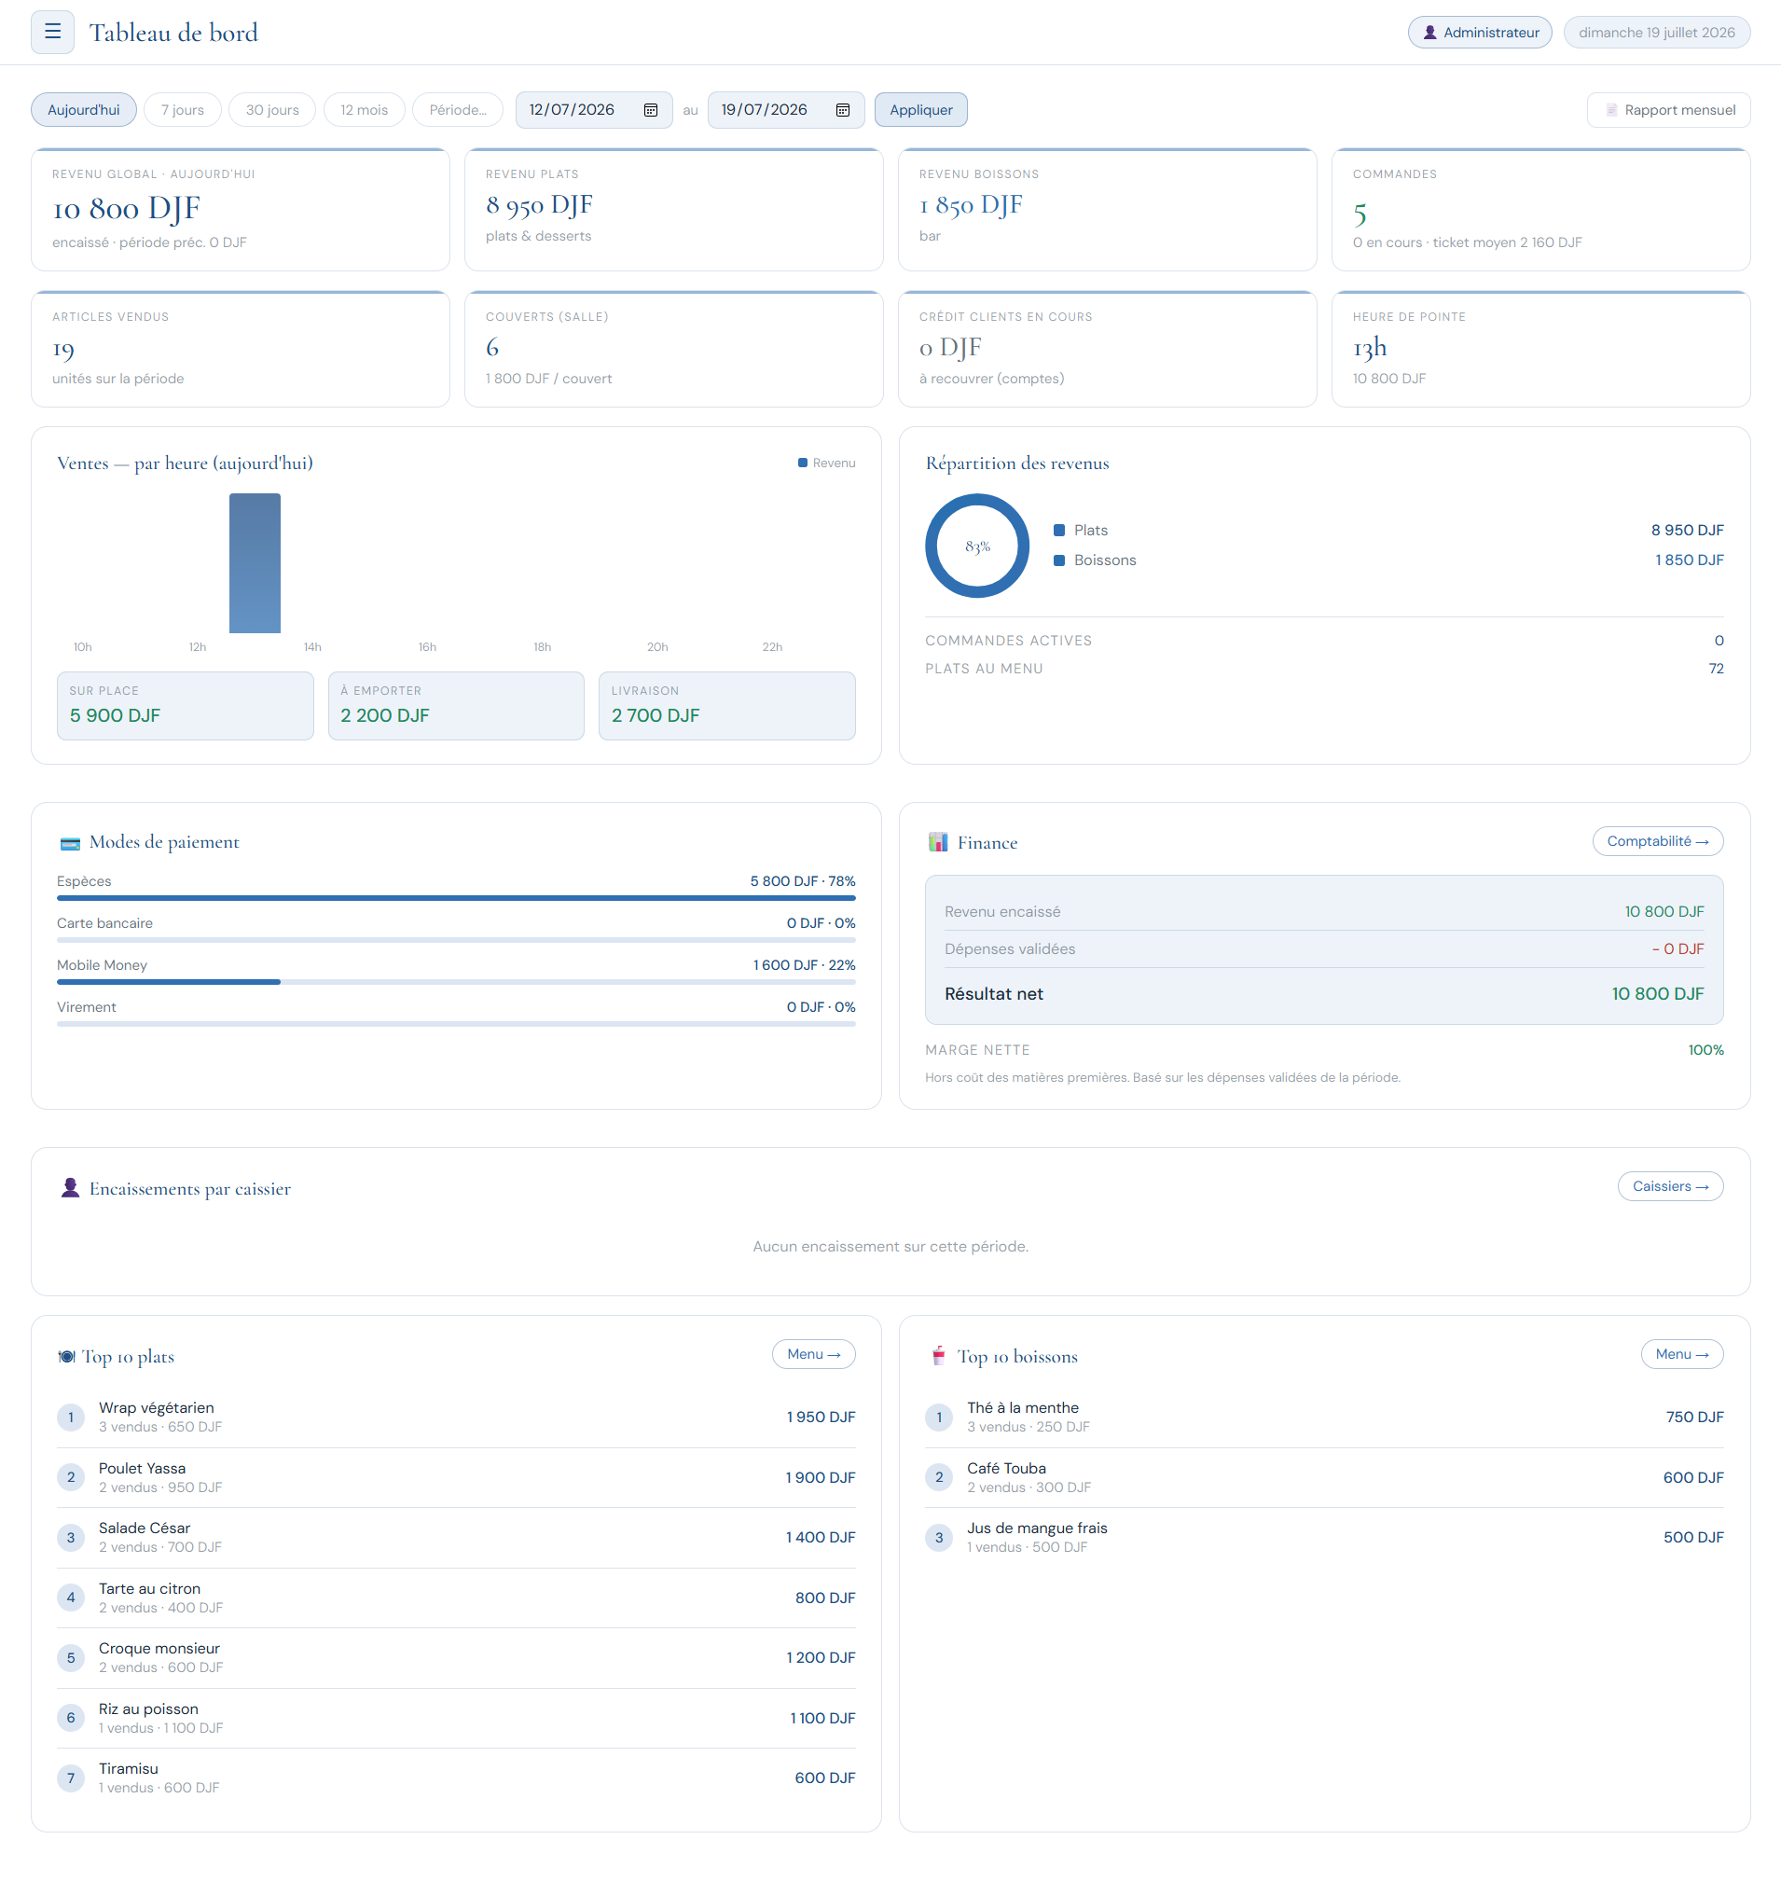Go to the Caissiers page link
This screenshot has width=1781, height=1895.
click(1669, 1186)
